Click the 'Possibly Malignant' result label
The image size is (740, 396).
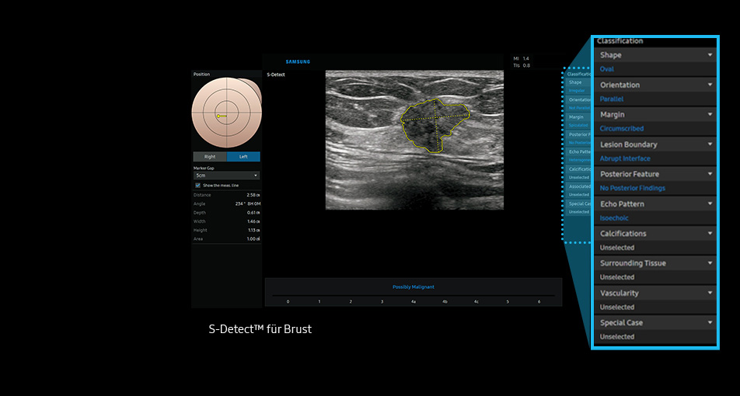pyautogui.click(x=414, y=287)
